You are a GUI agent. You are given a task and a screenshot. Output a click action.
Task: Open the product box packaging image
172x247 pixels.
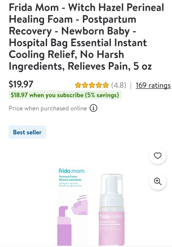pyautogui.click(x=73, y=206)
